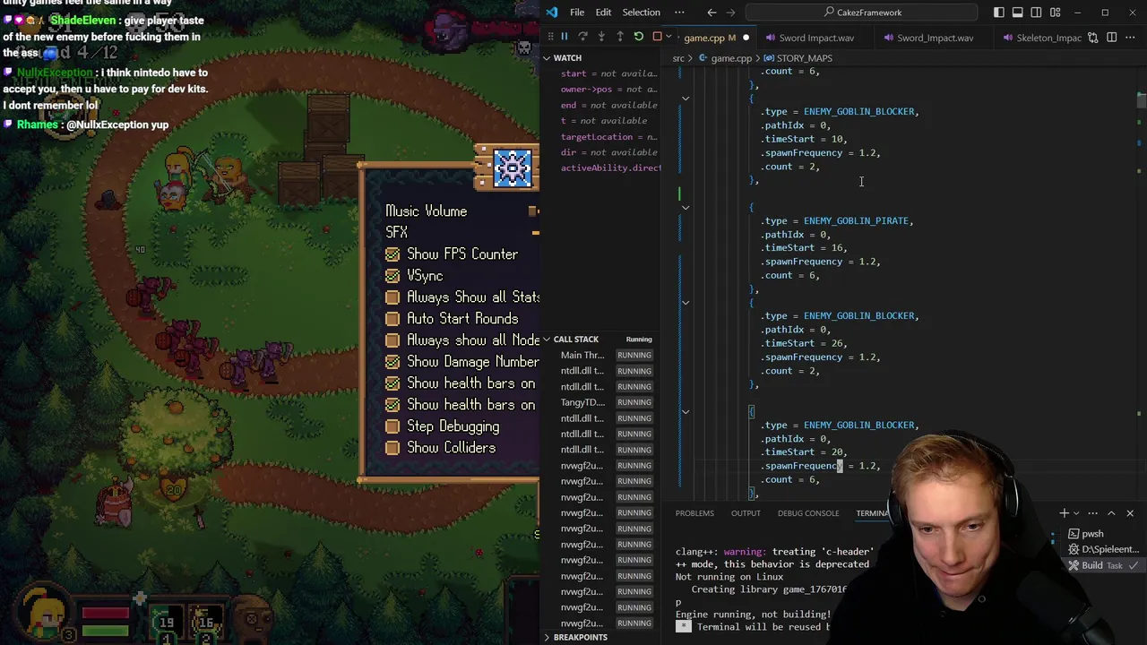Open the PROBLEMS panel tab

pos(694,513)
